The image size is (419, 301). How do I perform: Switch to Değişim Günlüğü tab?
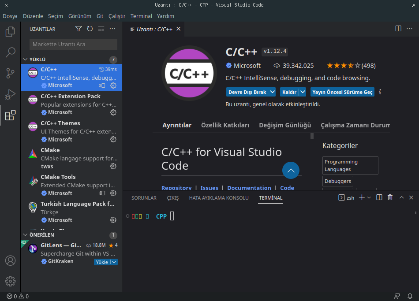pyautogui.click(x=285, y=125)
